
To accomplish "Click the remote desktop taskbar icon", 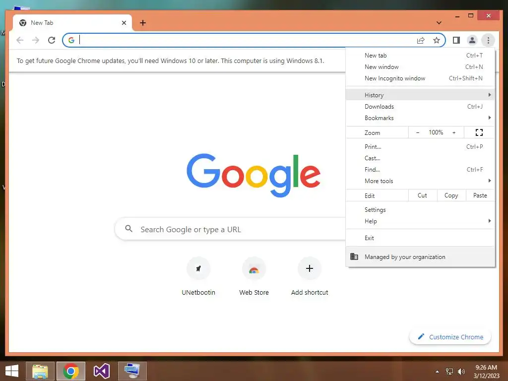I will click(132, 371).
